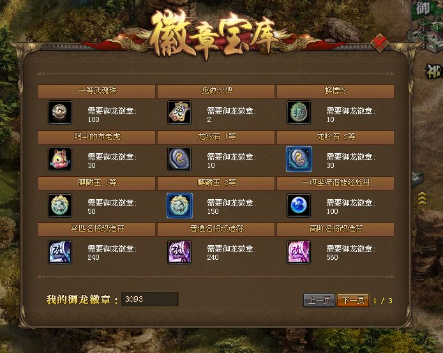This screenshot has width=443, height=353.
Task: Go to next page with 下一页
Action: click(353, 300)
